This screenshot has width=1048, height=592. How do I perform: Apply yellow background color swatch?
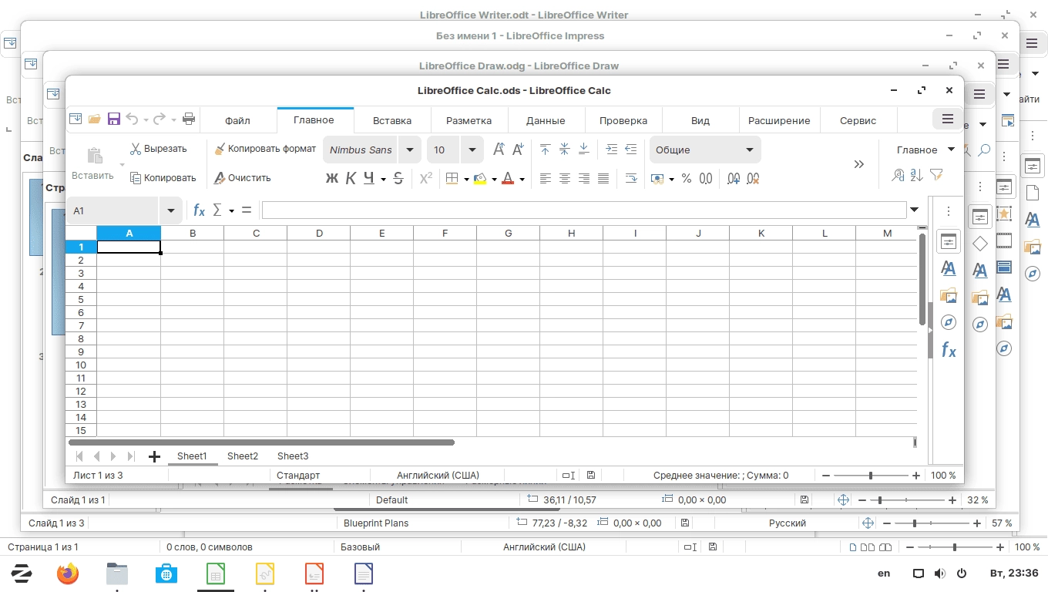[x=480, y=179]
